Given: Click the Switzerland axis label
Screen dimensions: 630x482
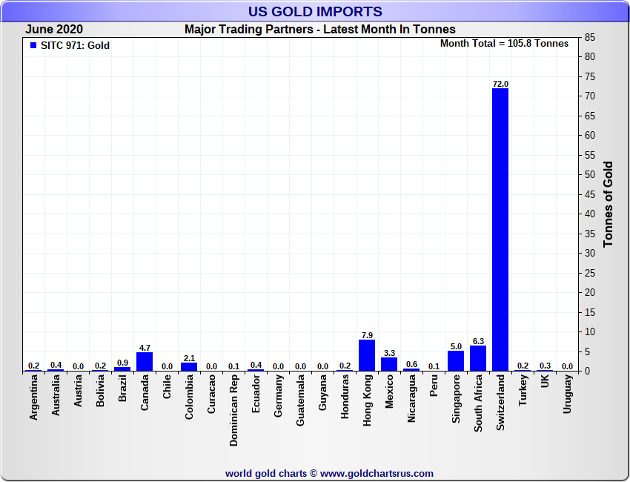Looking at the screenshot, I should click(500, 403).
